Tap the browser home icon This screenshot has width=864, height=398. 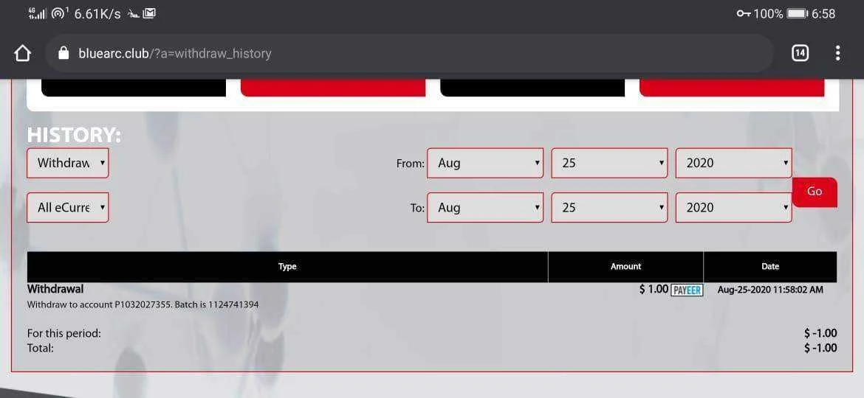coord(22,53)
